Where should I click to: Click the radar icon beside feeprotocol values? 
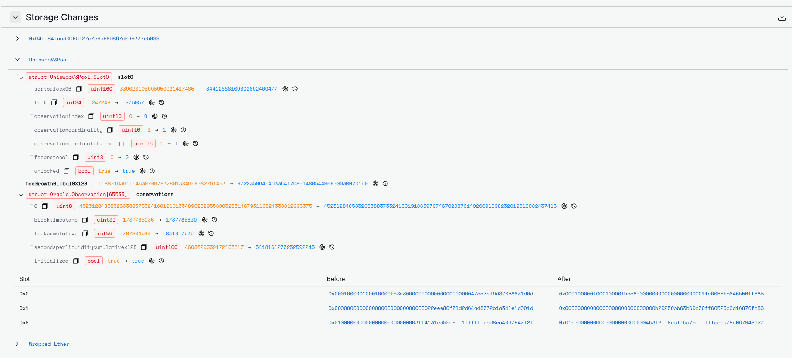pos(136,157)
